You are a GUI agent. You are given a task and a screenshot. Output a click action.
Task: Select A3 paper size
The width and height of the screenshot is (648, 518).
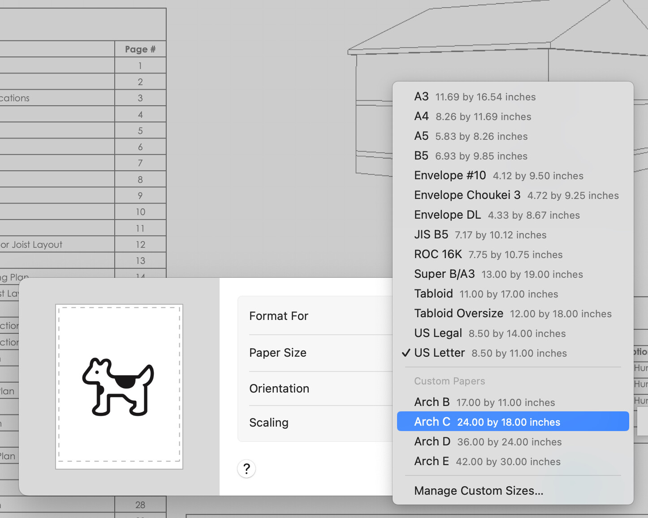[513, 97]
